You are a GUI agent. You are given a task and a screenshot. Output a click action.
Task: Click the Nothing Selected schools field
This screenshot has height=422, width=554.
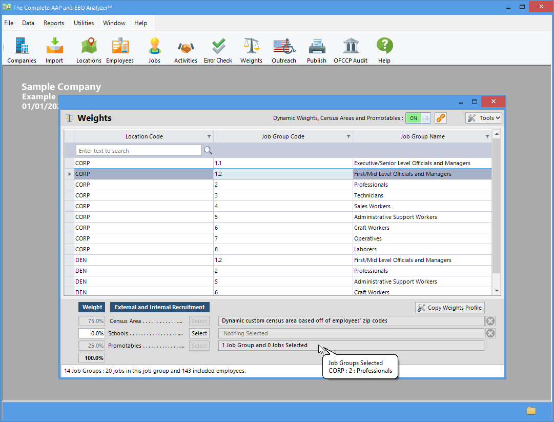point(351,333)
